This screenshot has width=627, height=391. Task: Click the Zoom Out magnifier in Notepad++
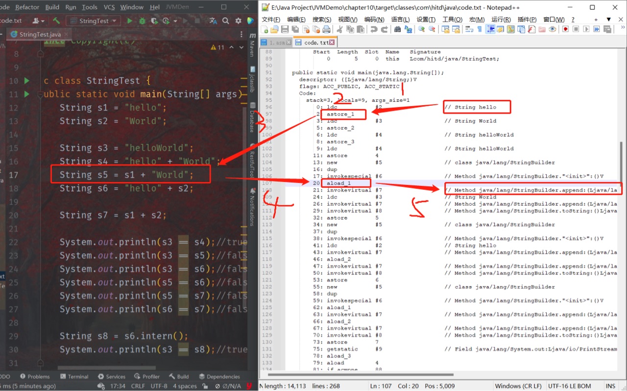[x=432, y=29]
